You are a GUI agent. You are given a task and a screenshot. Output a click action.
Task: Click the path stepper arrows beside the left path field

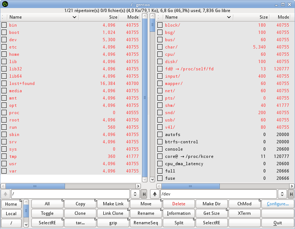[x=135, y=194]
